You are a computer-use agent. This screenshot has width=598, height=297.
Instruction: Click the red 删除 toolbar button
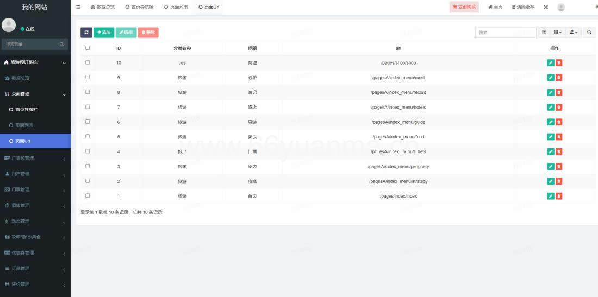click(148, 33)
